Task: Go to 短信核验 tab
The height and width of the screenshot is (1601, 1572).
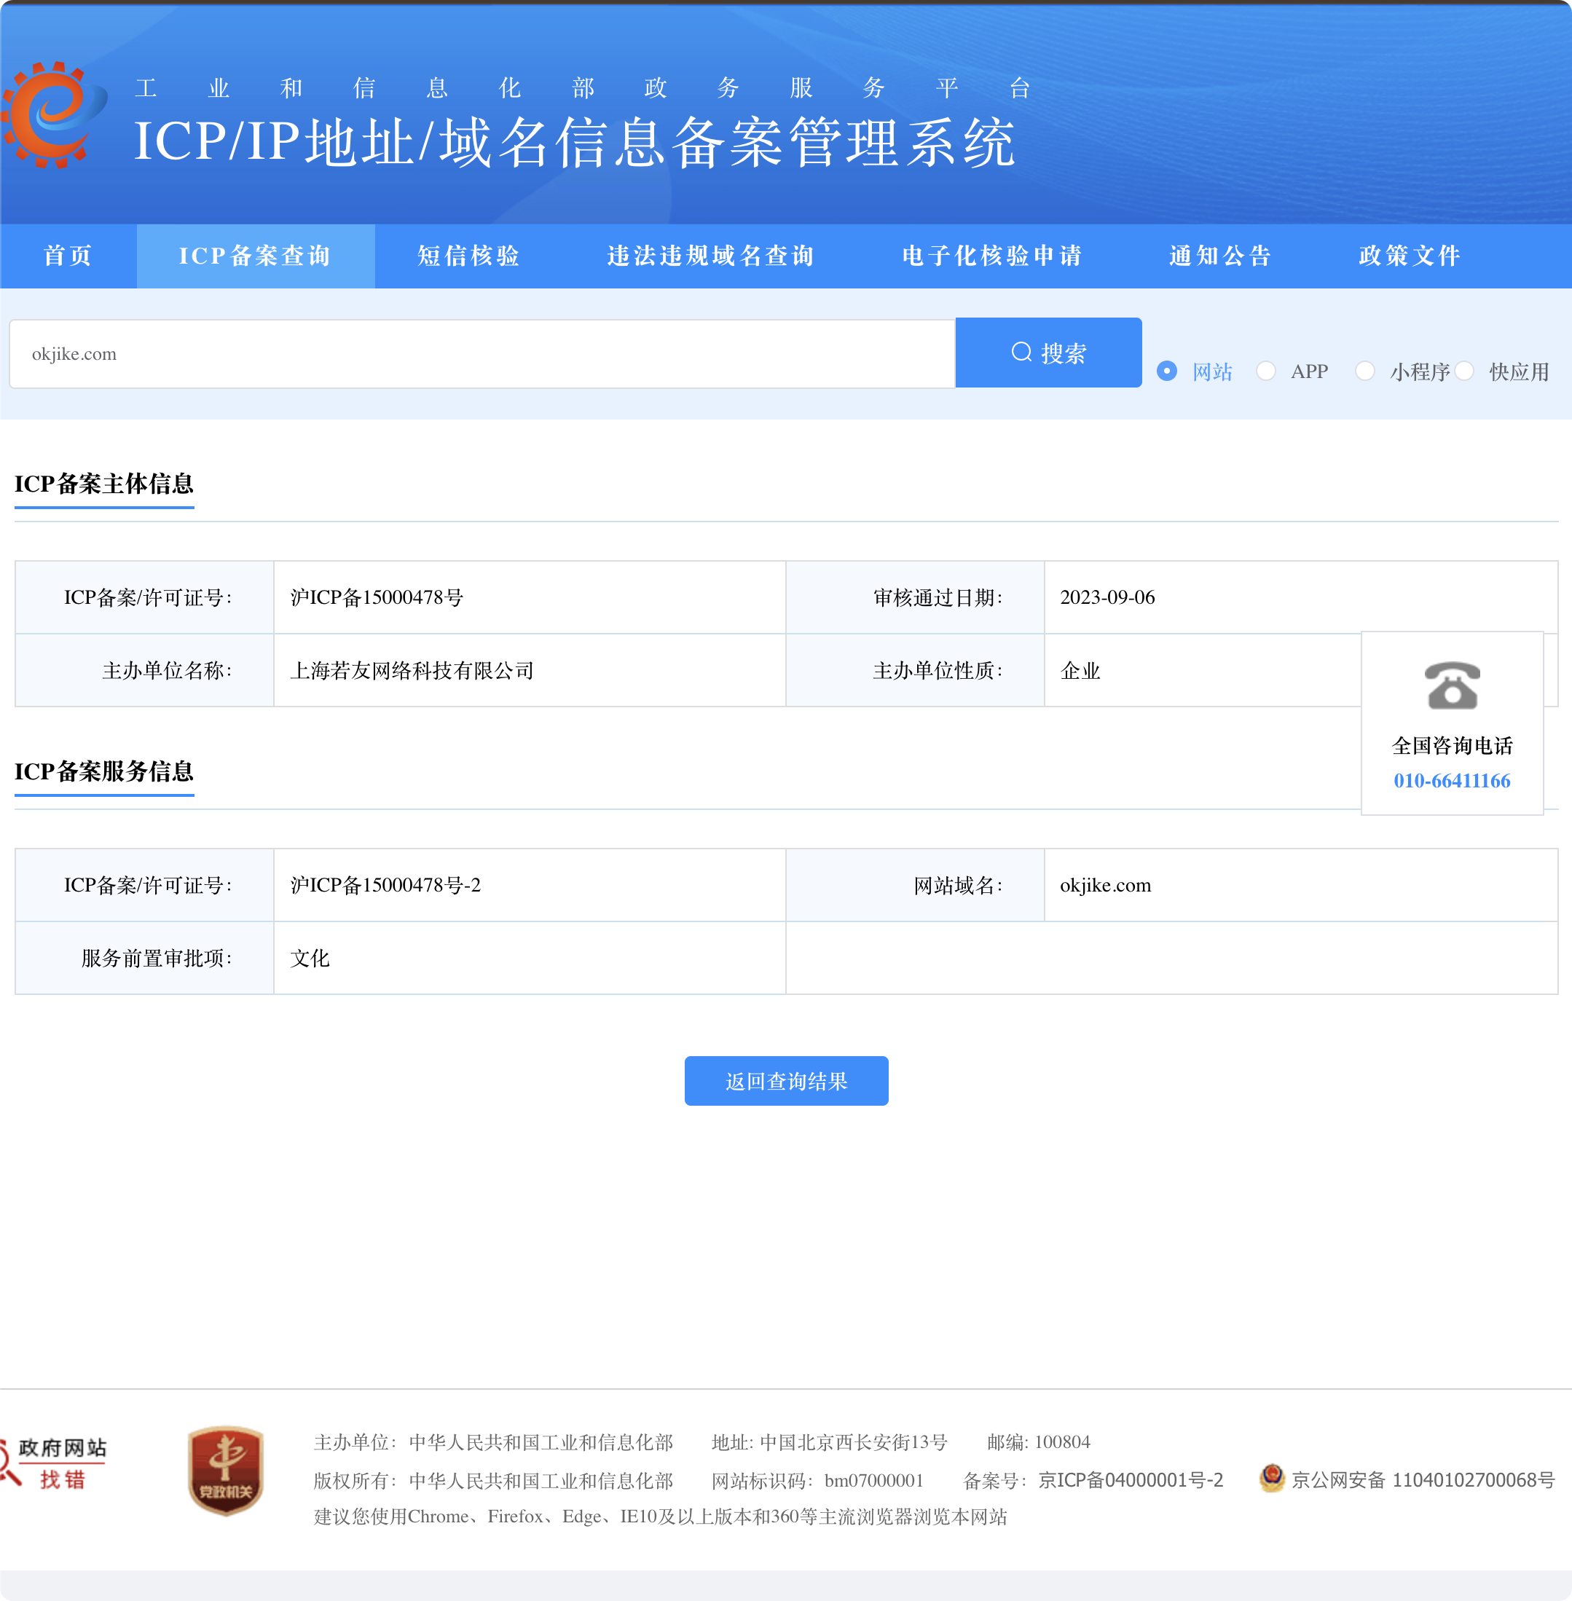Action: [468, 256]
